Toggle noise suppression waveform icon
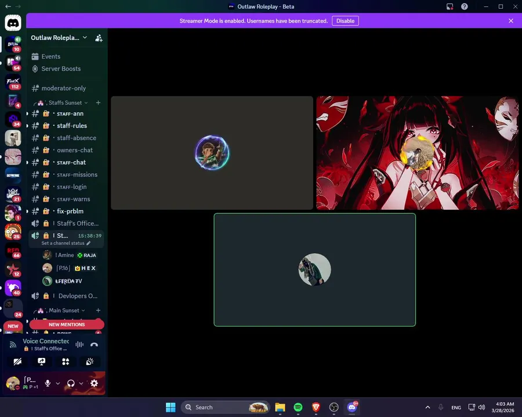Screen dimensions: 522x417 [79, 345]
